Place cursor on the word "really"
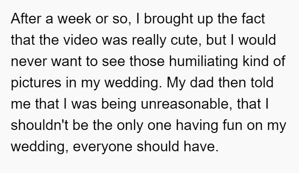The height and width of the screenshot is (173, 299). [149, 40]
